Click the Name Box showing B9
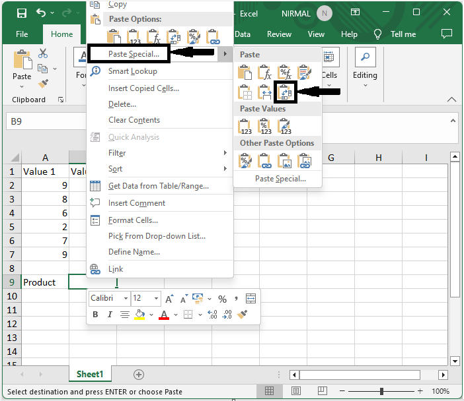Viewport: 464px width, 401px height. tap(46, 121)
